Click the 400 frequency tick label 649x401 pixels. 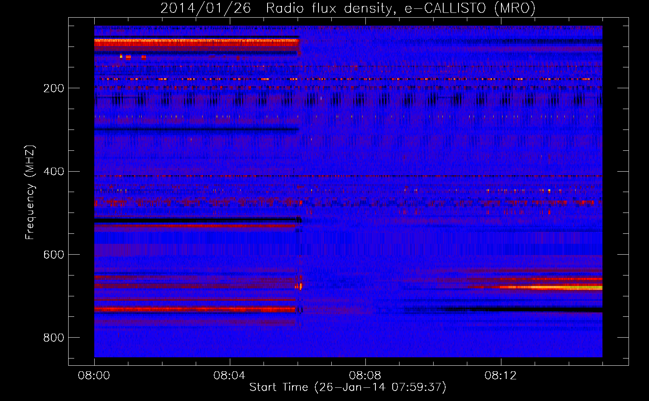[x=54, y=172]
